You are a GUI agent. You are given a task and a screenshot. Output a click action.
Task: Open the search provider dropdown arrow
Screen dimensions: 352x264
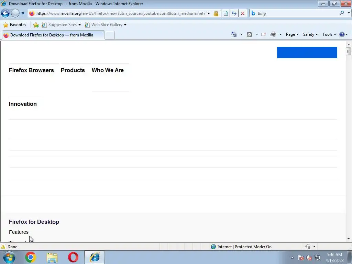click(349, 13)
